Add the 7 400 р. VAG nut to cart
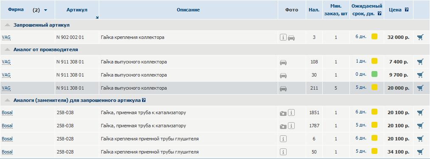Viewport: 430px width, 159px height. point(420,62)
